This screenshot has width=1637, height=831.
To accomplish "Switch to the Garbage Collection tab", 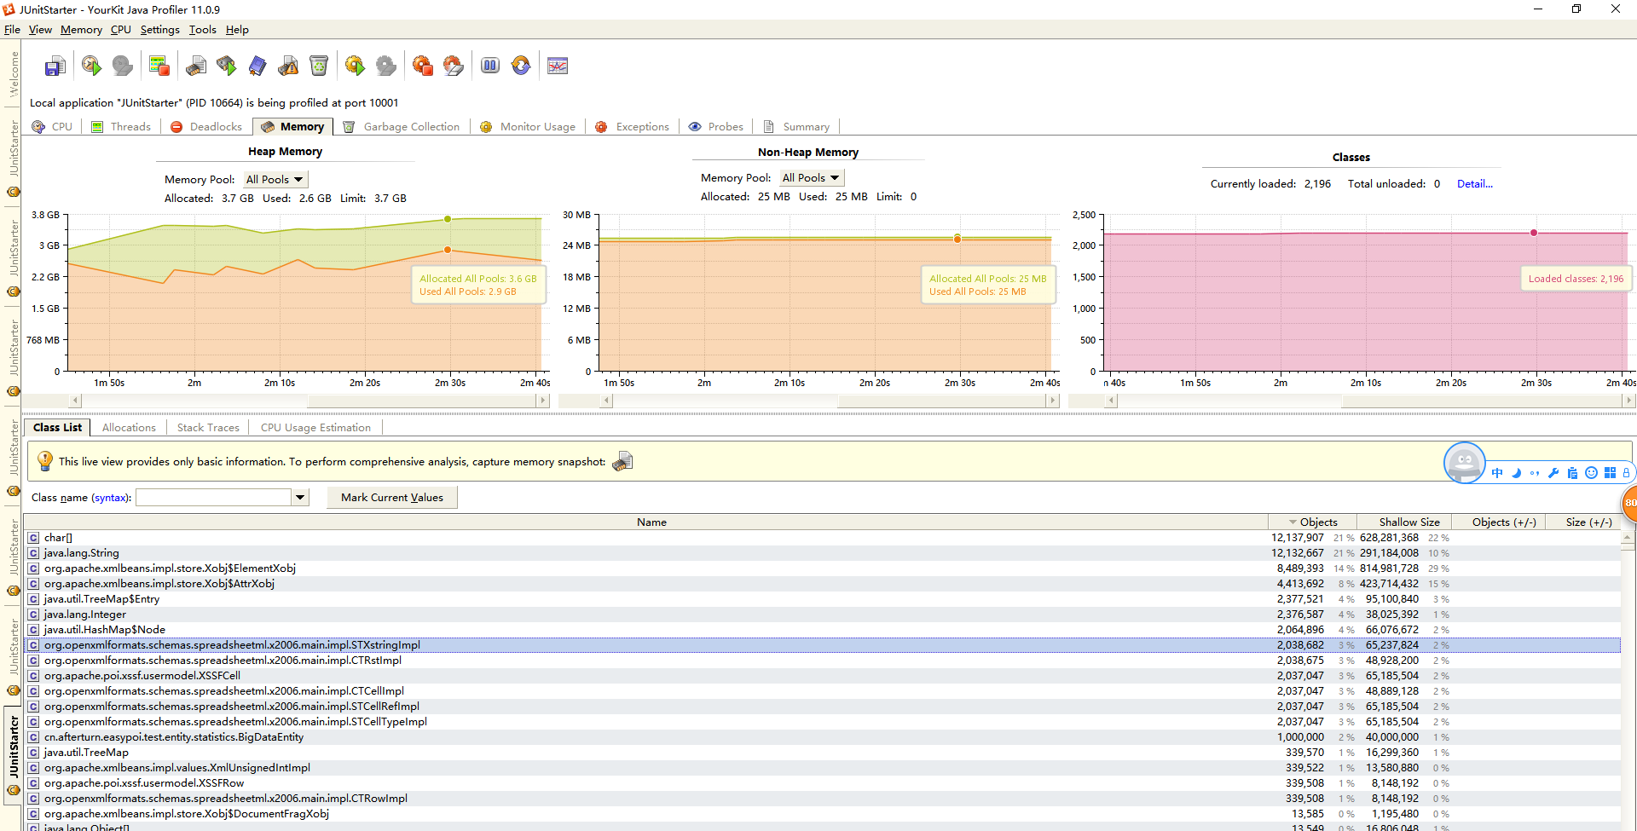I will click(x=402, y=126).
